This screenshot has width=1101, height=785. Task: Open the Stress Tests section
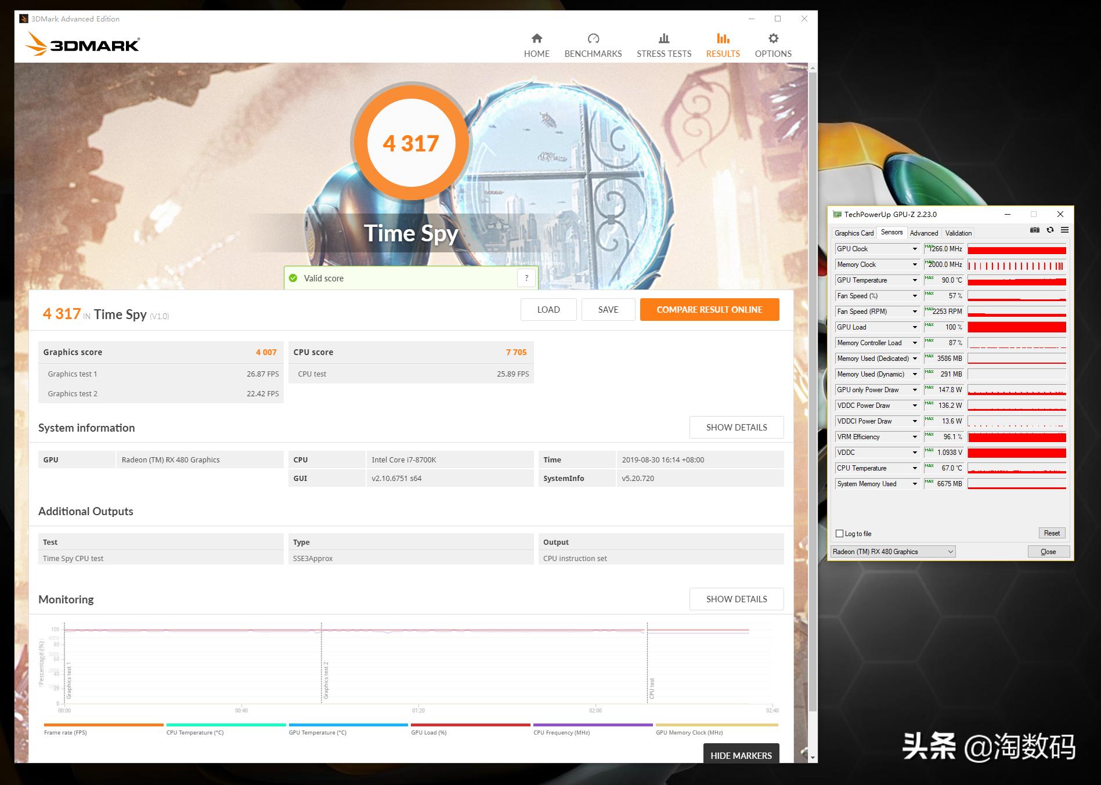click(x=663, y=45)
